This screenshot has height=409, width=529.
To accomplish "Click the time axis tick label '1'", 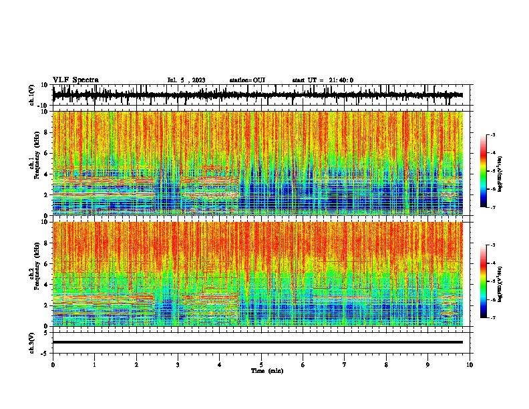I will point(94,365).
